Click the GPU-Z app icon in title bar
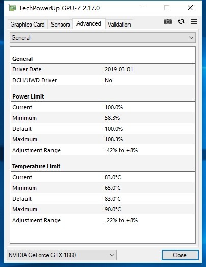The height and width of the screenshot is (267, 206). pos(13,8)
